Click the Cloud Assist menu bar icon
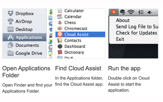This screenshot has width=163, height=102. pyautogui.click(x=114, y=12)
